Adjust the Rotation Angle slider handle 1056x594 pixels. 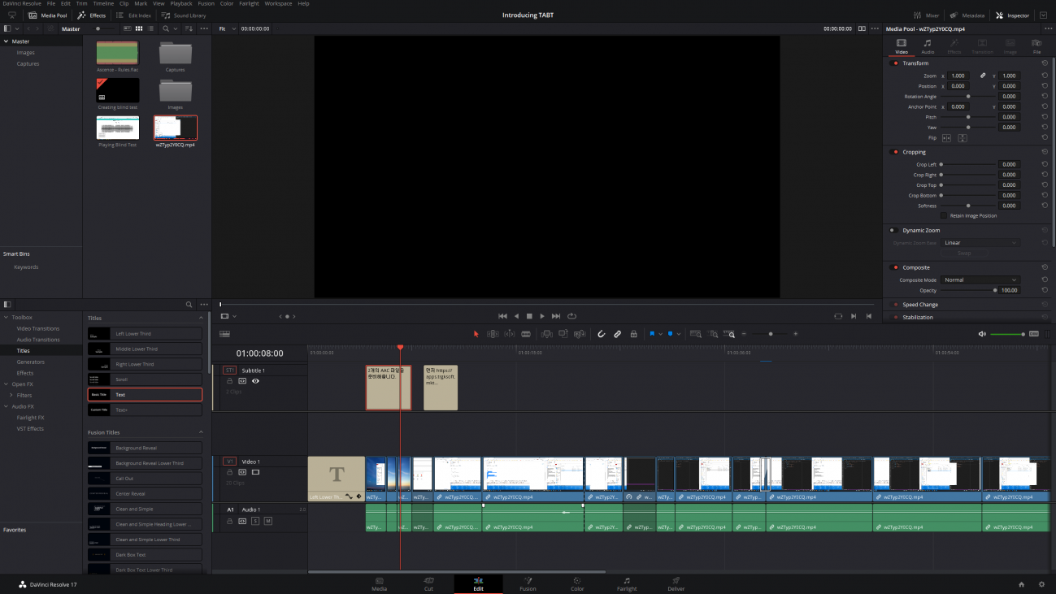[x=968, y=97]
